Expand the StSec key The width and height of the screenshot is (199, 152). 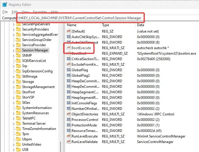click(x=13, y=103)
